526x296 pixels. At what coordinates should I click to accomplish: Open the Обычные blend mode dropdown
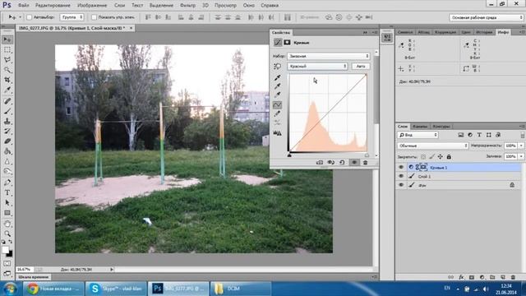point(433,146)
